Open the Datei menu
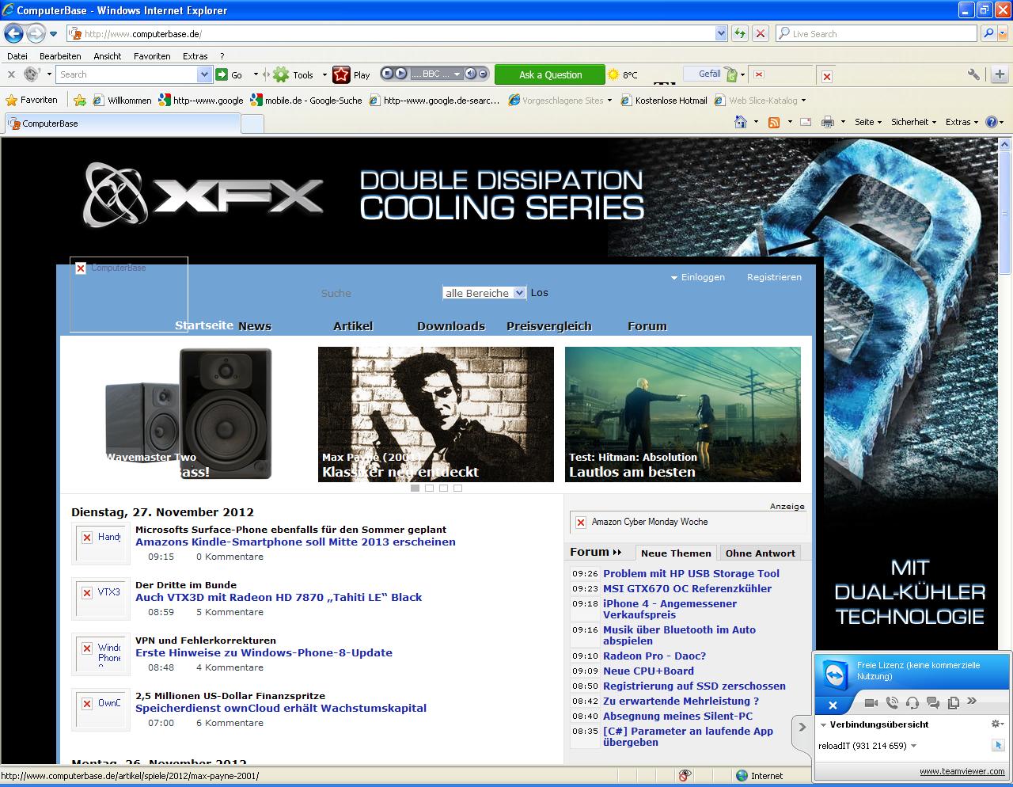 [17, 56]
